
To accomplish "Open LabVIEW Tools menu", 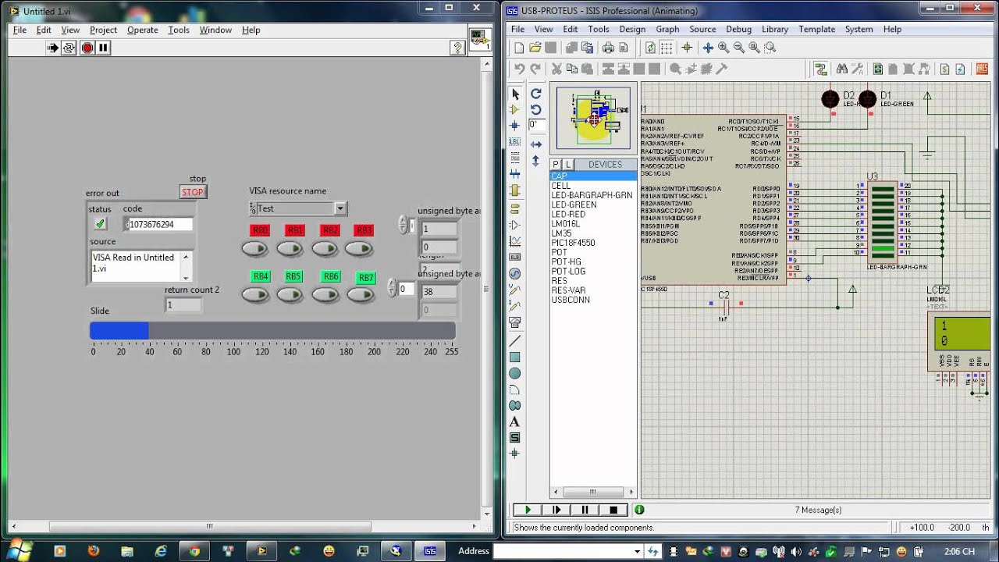I will click(179, 30).
